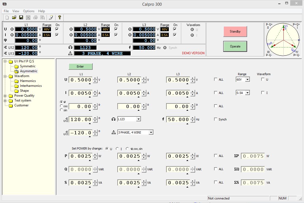
Task: Select the cos radio button
Action: tap(62, 106)
